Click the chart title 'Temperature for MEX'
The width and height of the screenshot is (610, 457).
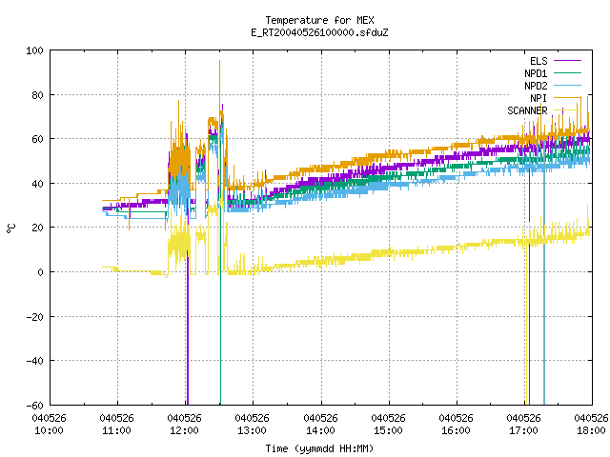coord(319,20)
